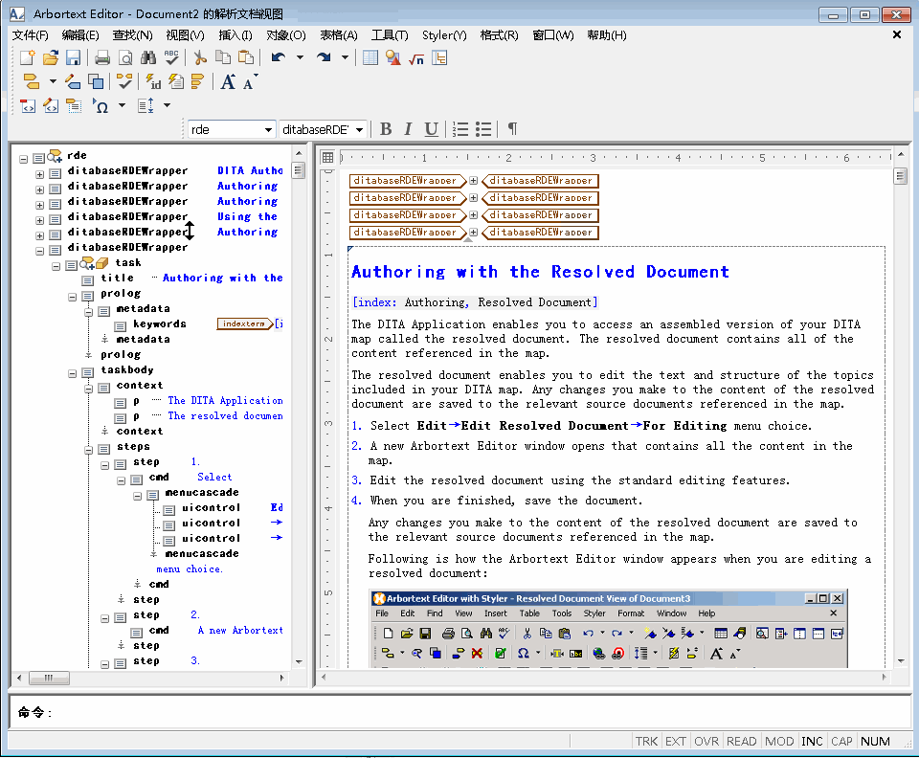Click the tree pane vertical scrollbar thumb
Image resolution: width=919 pixels, height=758 pixels.
tap(298, 170)
